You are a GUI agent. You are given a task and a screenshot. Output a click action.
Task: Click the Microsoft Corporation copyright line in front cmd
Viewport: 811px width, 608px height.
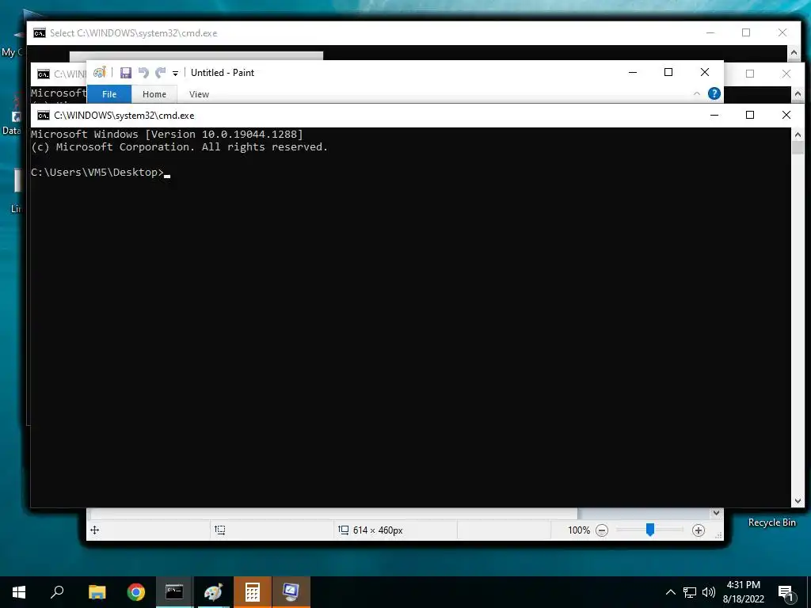[x=180, y=147]
